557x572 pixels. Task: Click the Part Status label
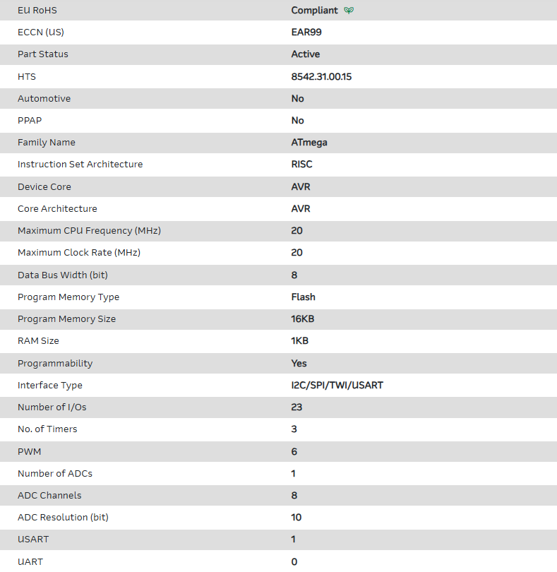pyautogui.click(x=43, y=54)
